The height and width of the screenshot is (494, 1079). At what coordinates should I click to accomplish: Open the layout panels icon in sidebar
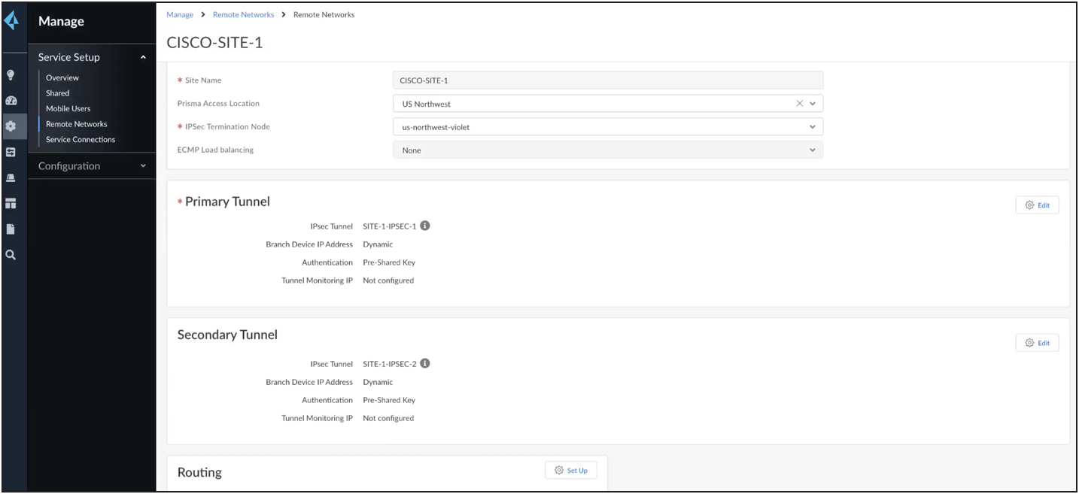11,204
